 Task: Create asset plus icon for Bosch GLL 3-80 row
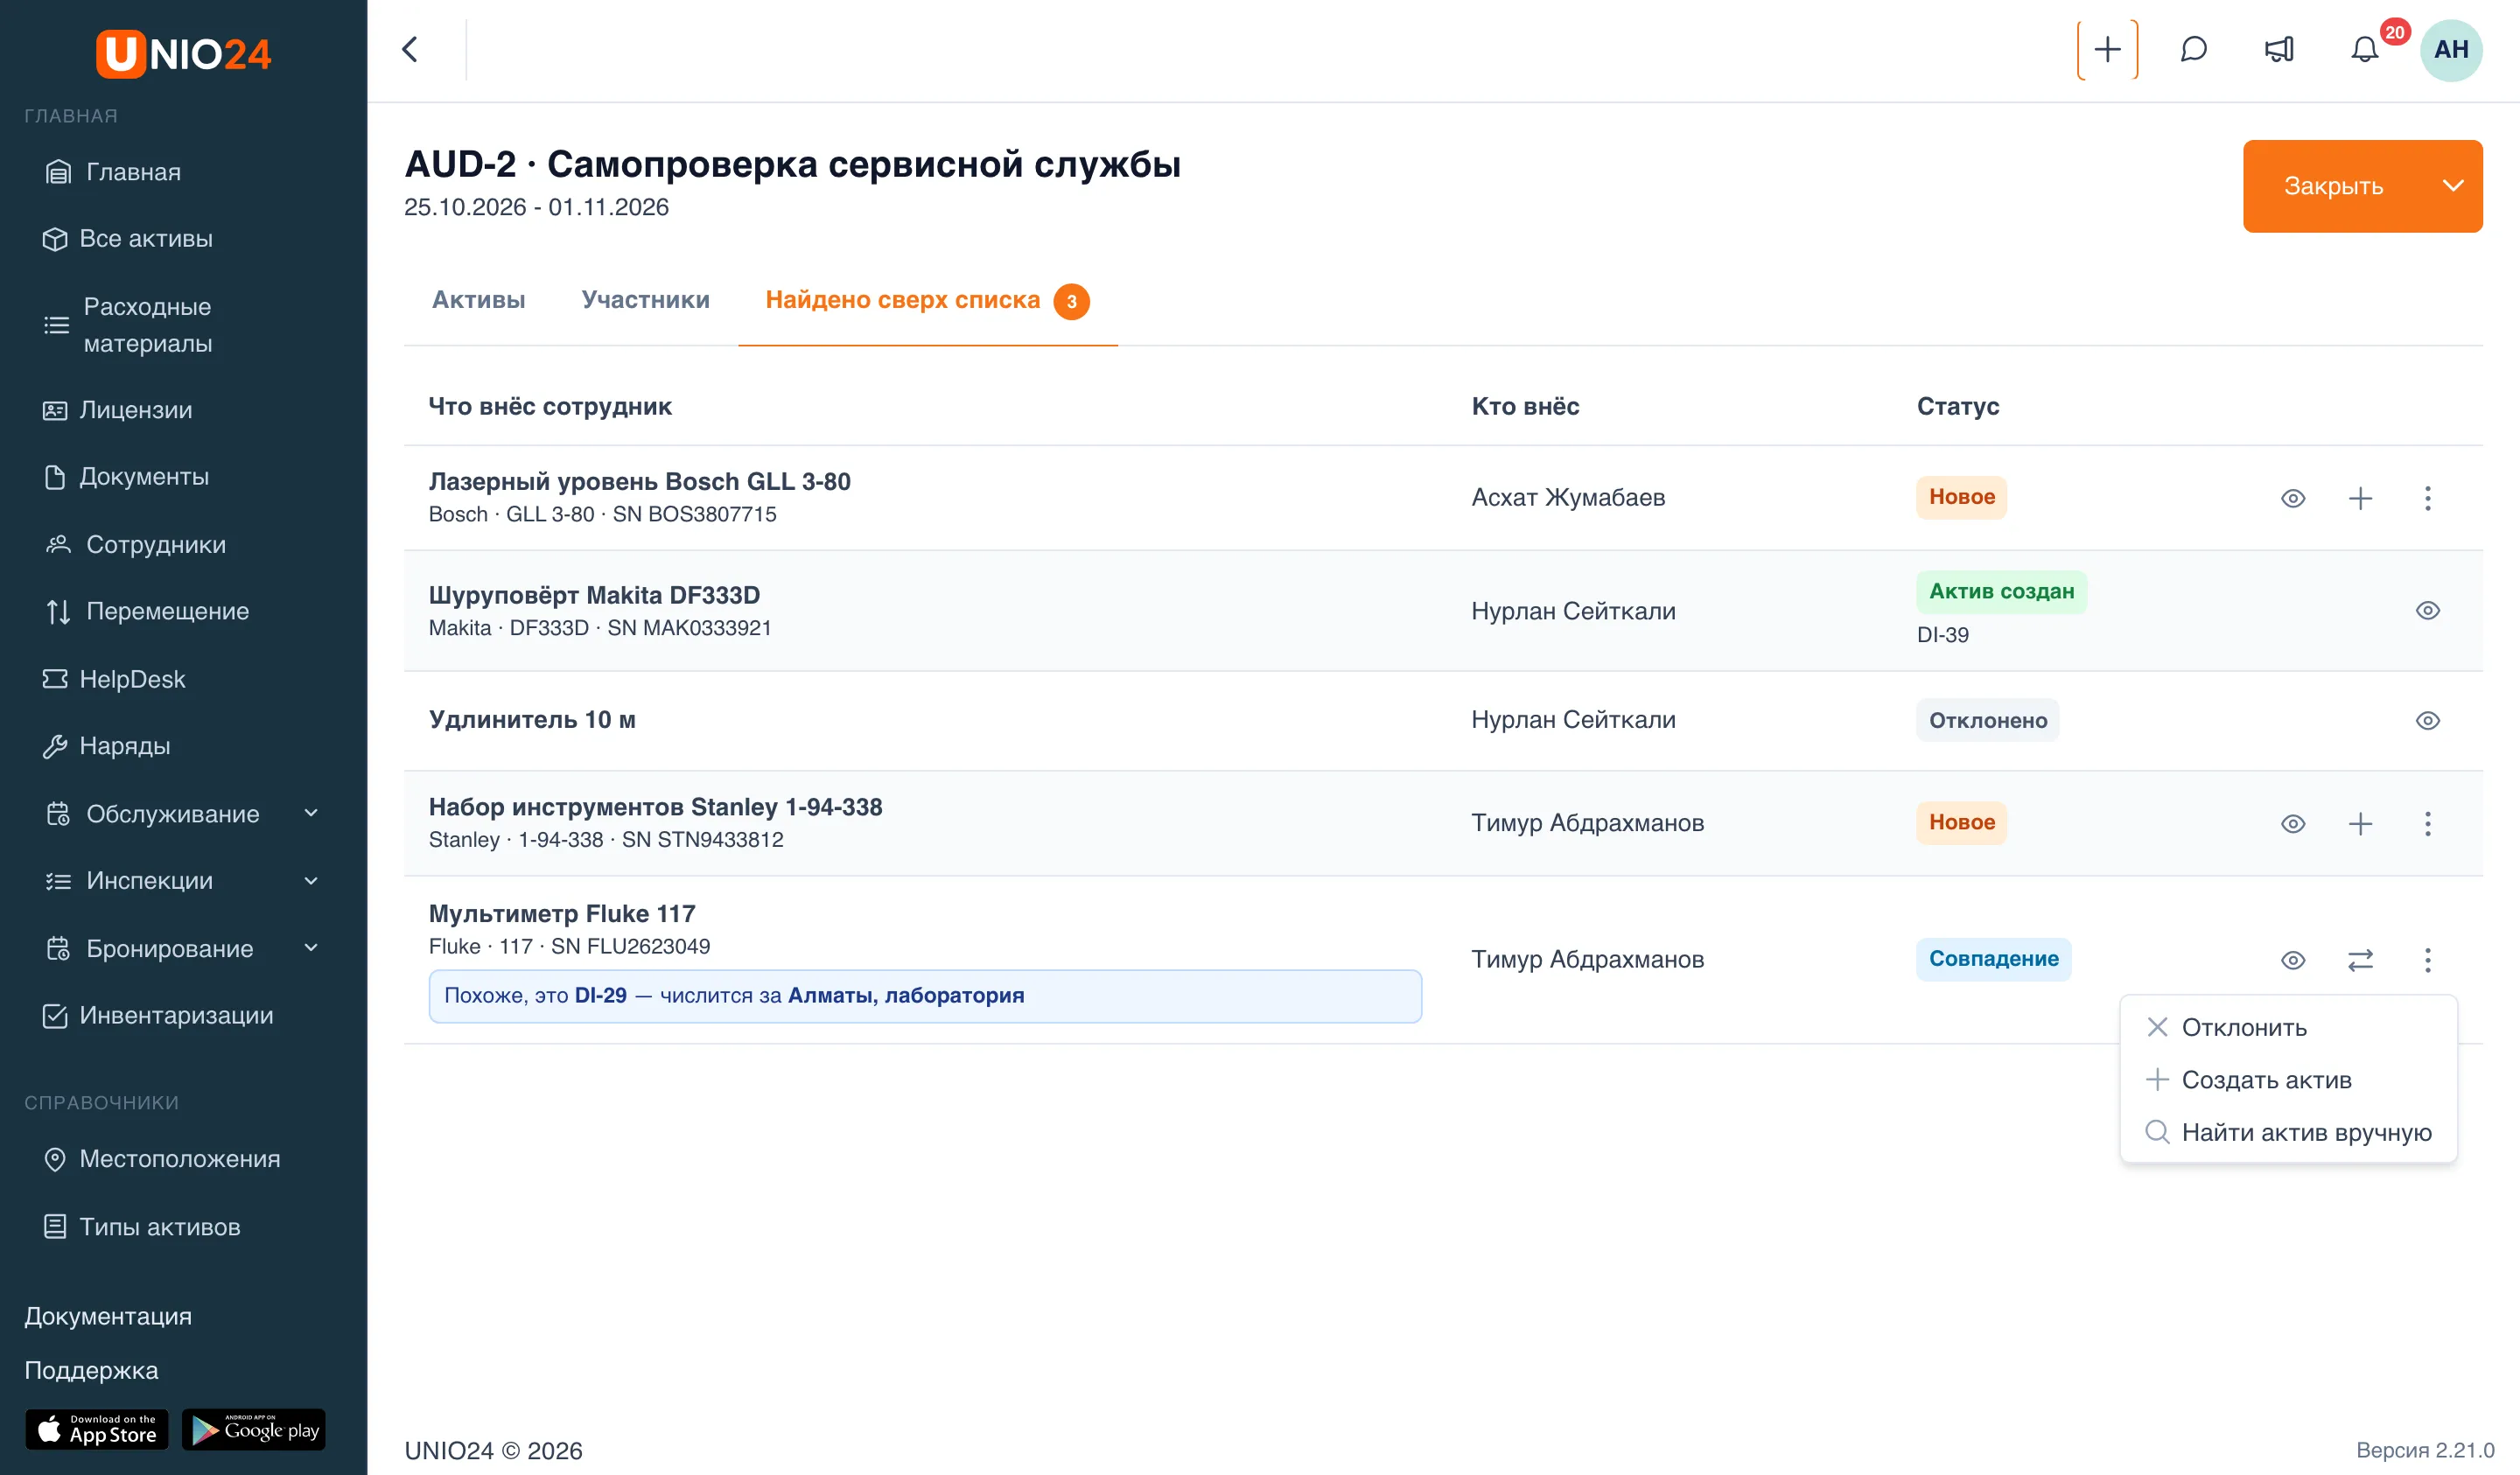click(x=2360, y=498)
